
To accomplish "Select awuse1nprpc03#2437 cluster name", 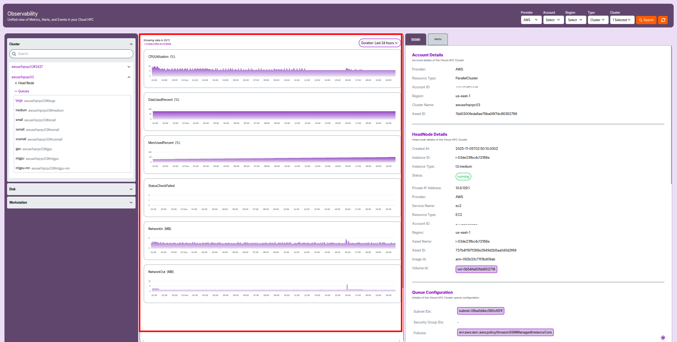I will (27, 67).
